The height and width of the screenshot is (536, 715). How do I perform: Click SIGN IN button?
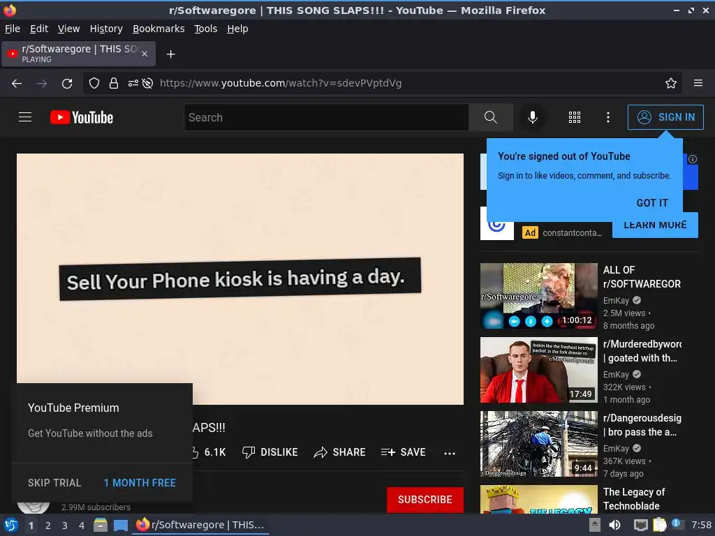tap(665, 117)
